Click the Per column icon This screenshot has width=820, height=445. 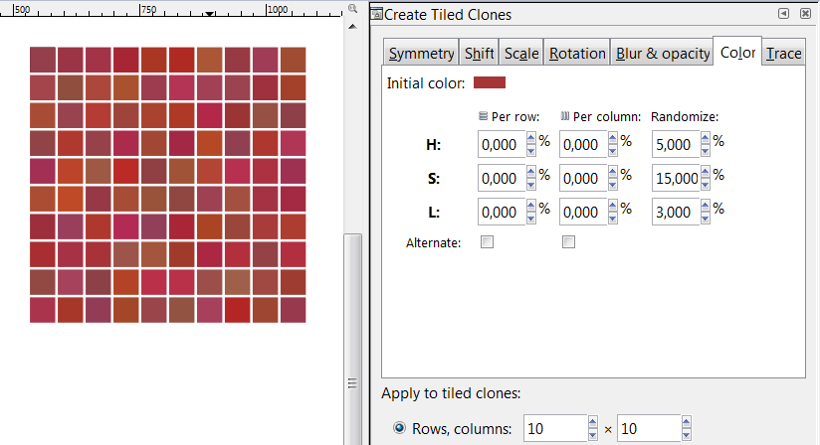tap(565, 116)
